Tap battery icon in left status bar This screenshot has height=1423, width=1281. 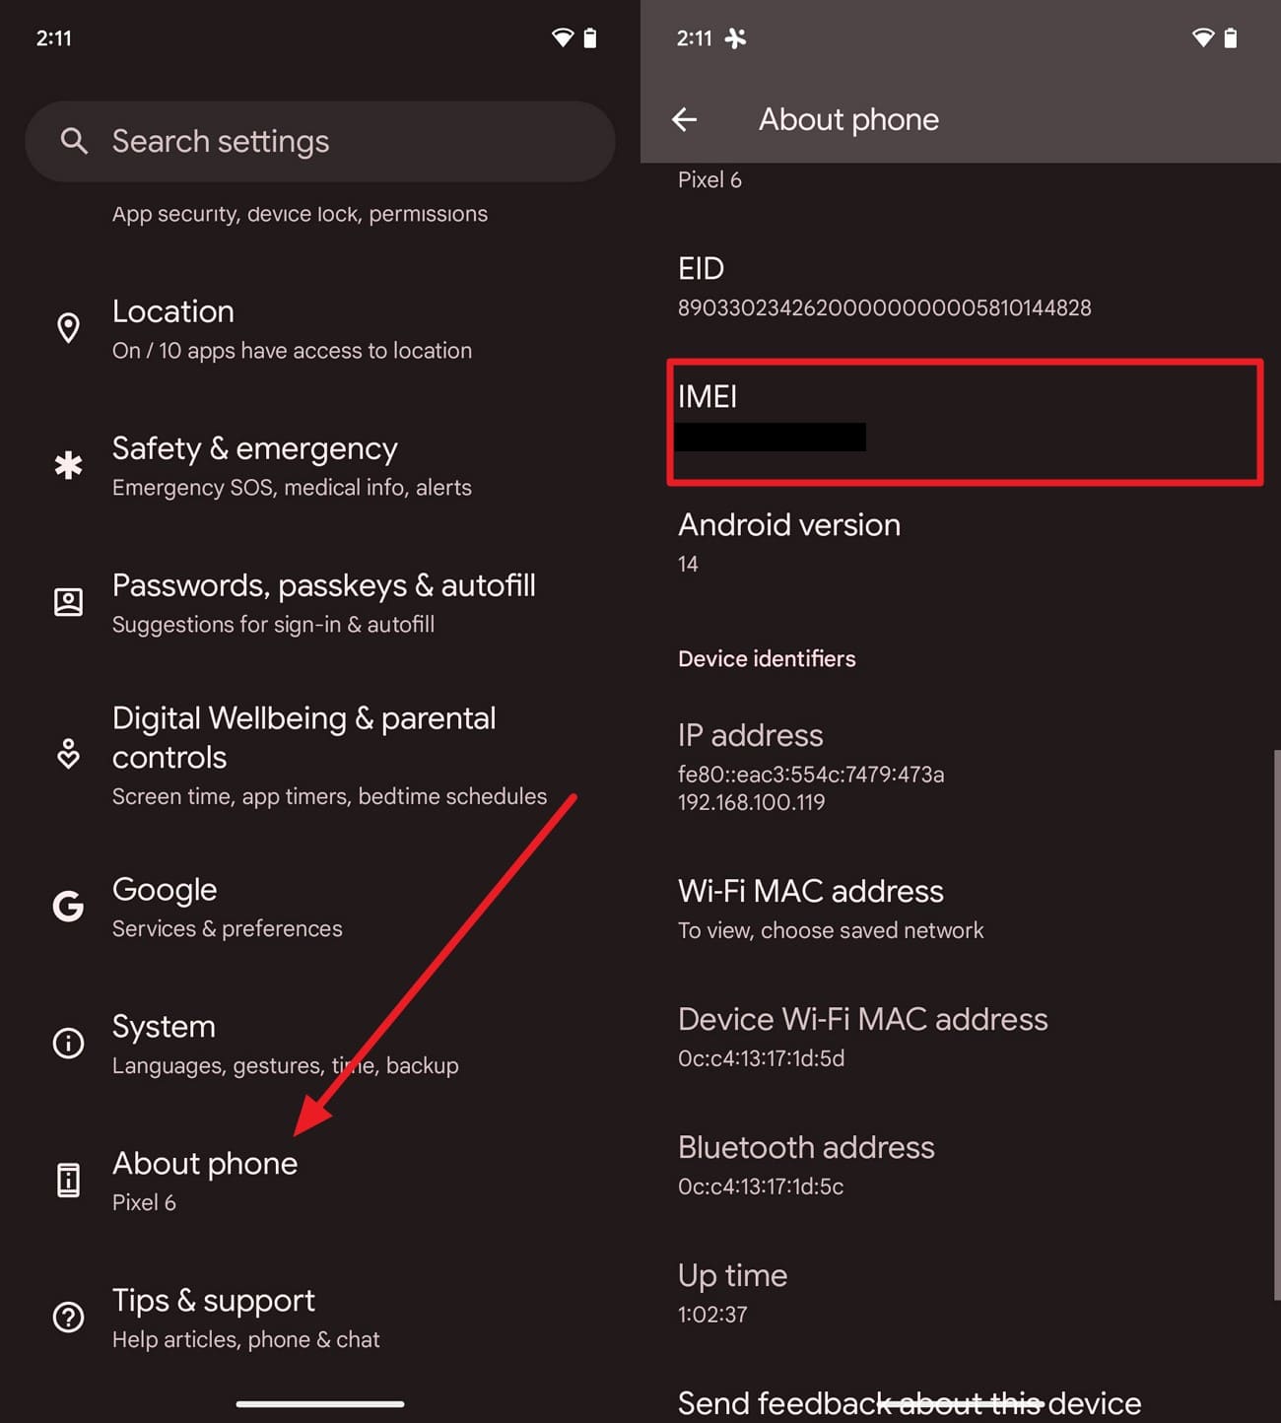tap(590, 38)
